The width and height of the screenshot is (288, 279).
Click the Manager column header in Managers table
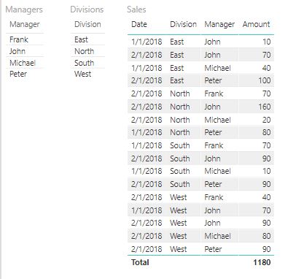[25, 24]
